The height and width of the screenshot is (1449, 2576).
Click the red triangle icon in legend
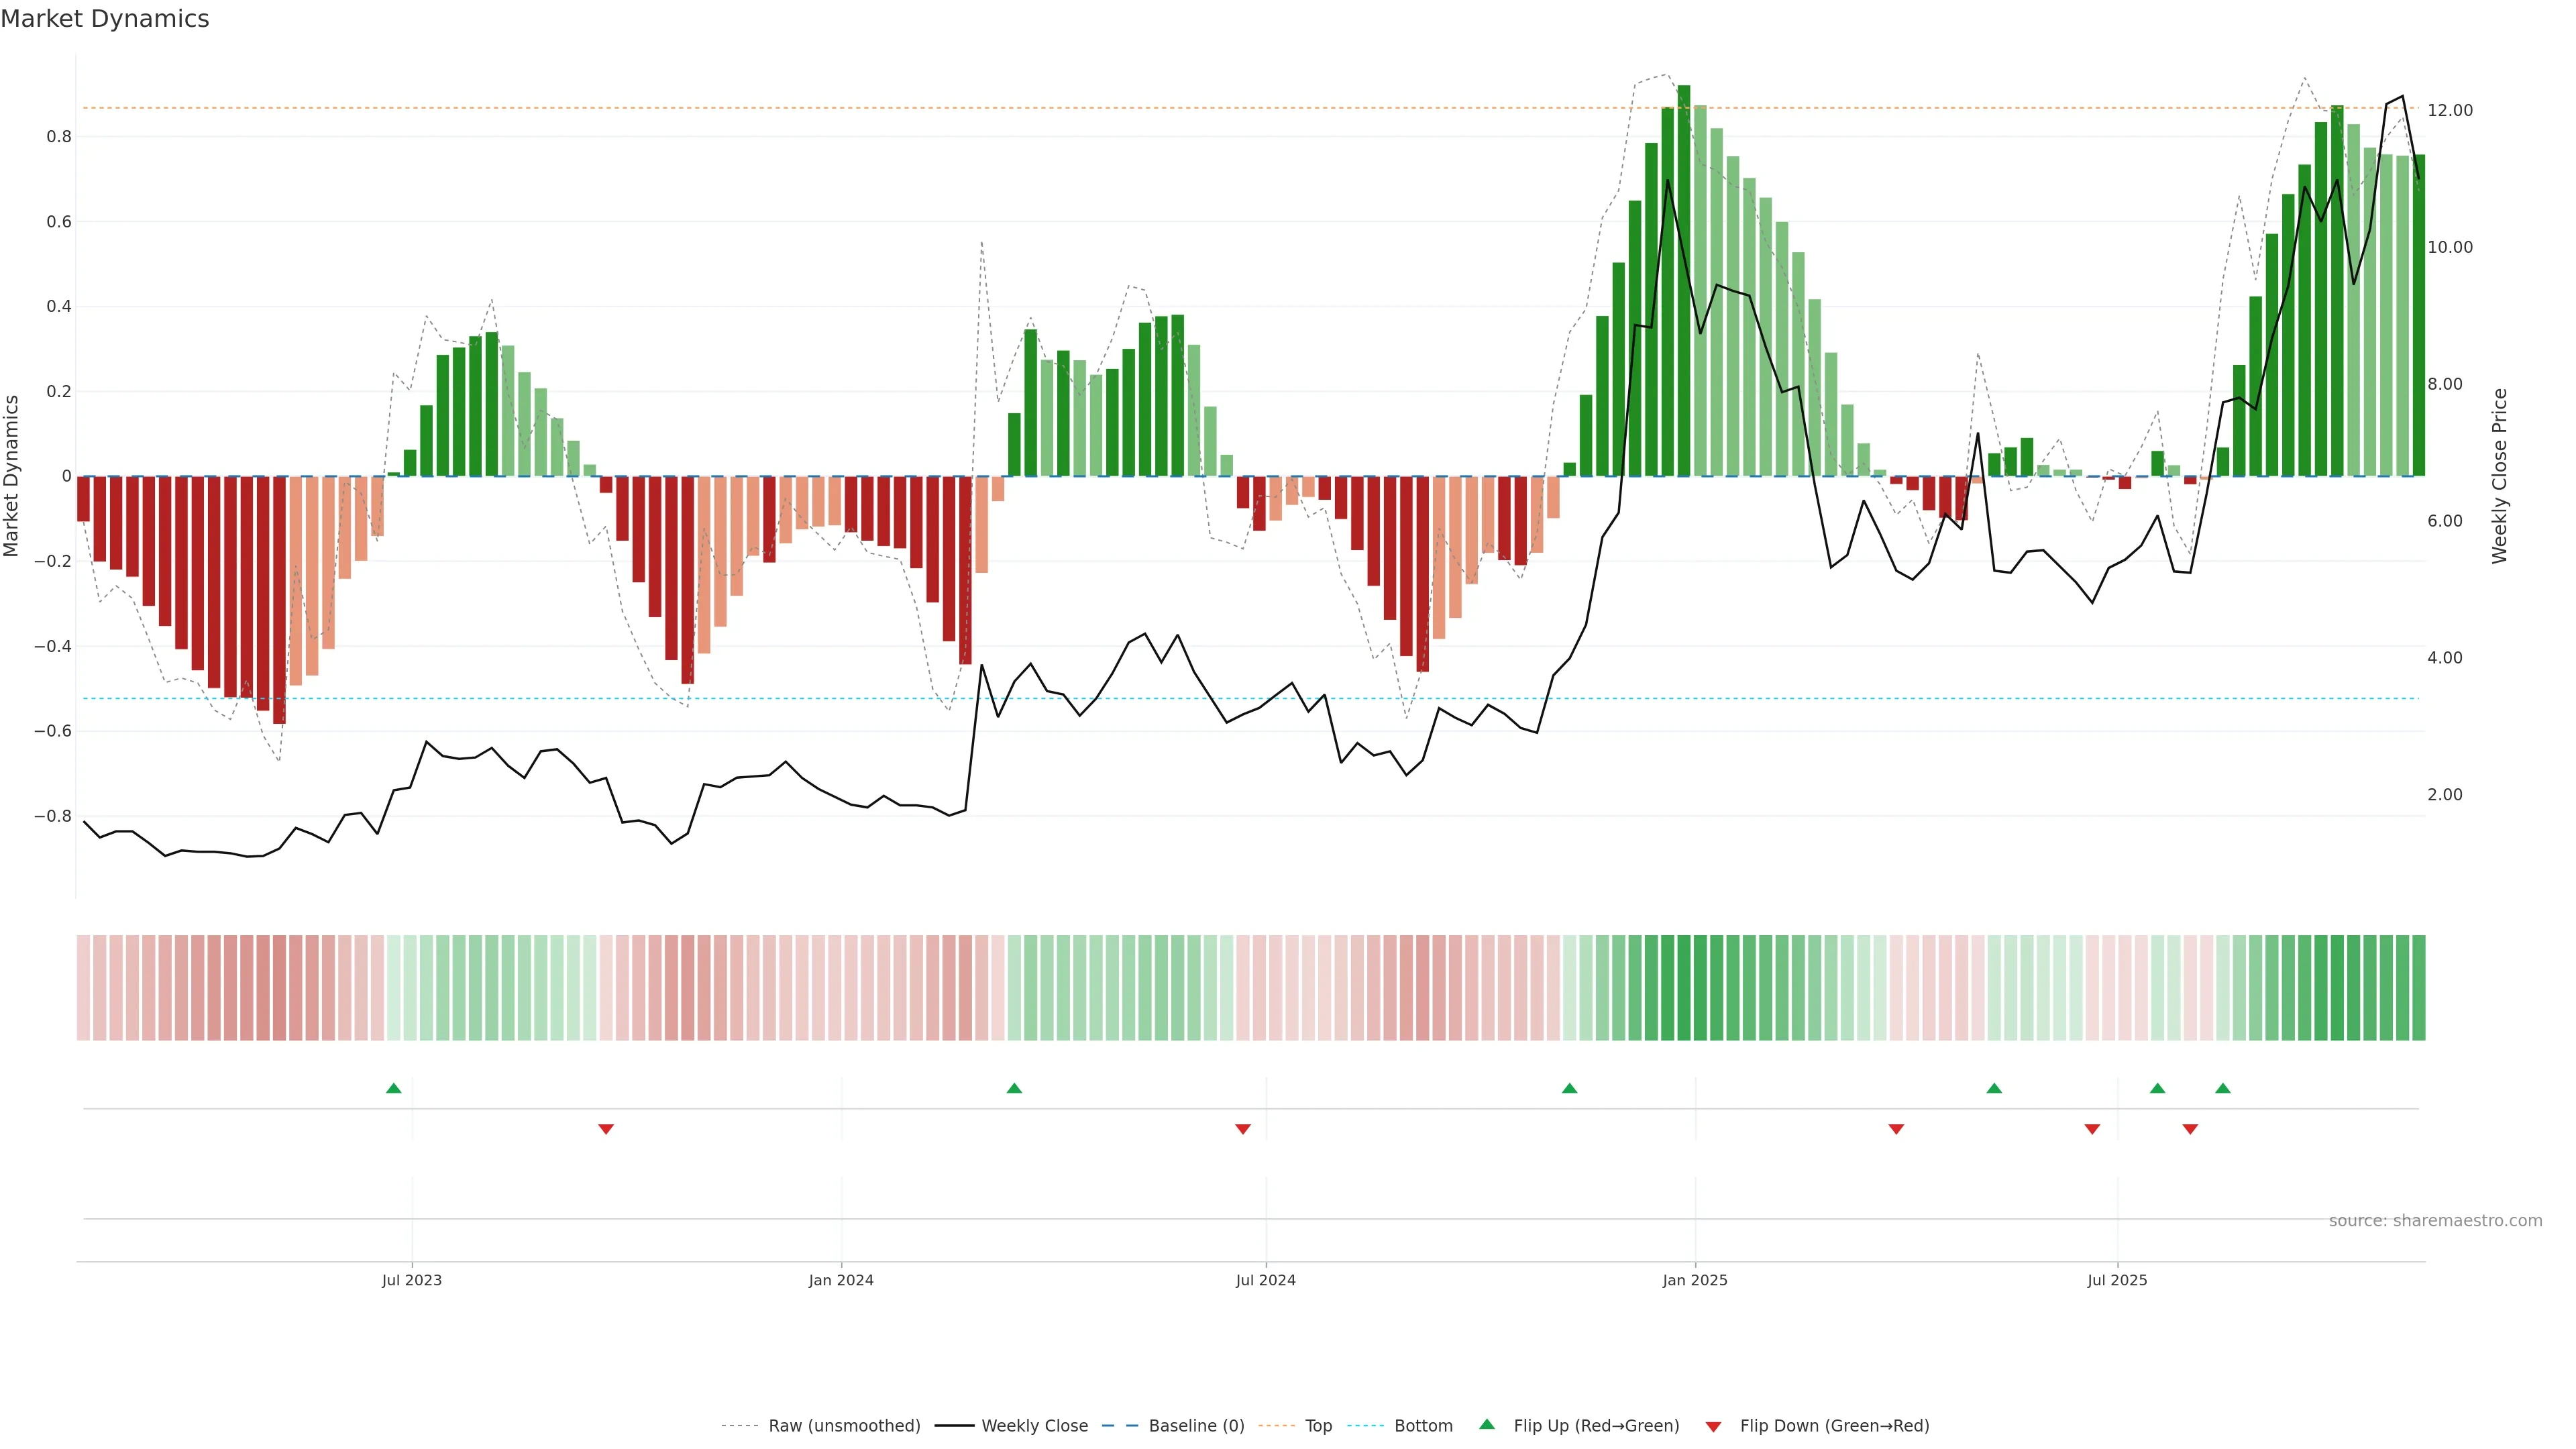coord(1713,1427)
